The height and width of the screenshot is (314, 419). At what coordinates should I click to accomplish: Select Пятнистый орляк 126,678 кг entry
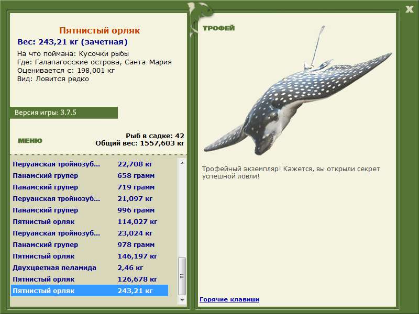(90, 279)
